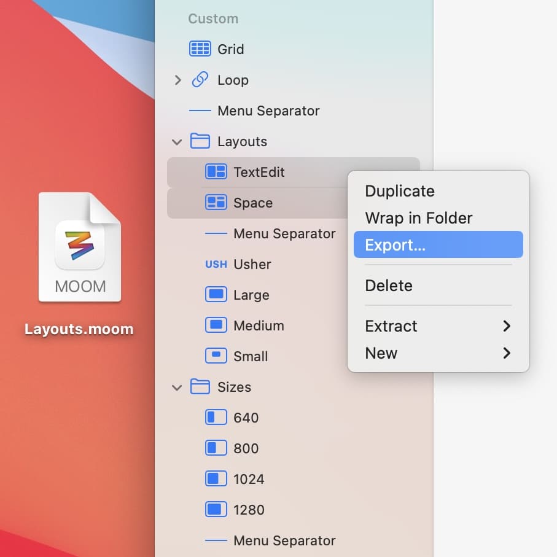Viewport: 557px width, 557px height.
Task: Click the Medium window size icon
Action: [x=216, y=325]
